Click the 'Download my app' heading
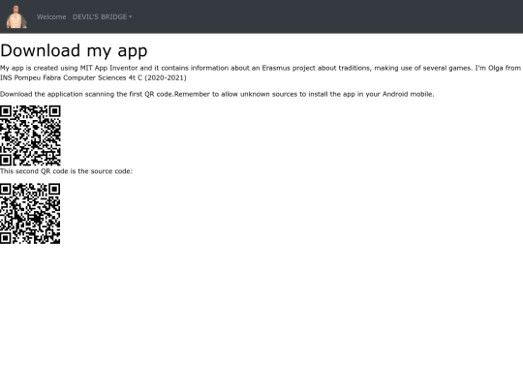 [x=74, y=50]
